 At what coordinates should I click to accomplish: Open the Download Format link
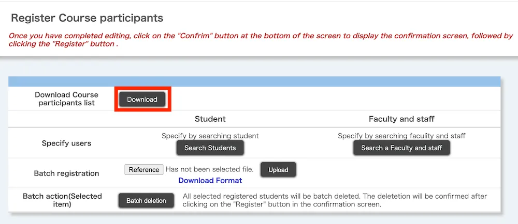[x=210, y=181]
